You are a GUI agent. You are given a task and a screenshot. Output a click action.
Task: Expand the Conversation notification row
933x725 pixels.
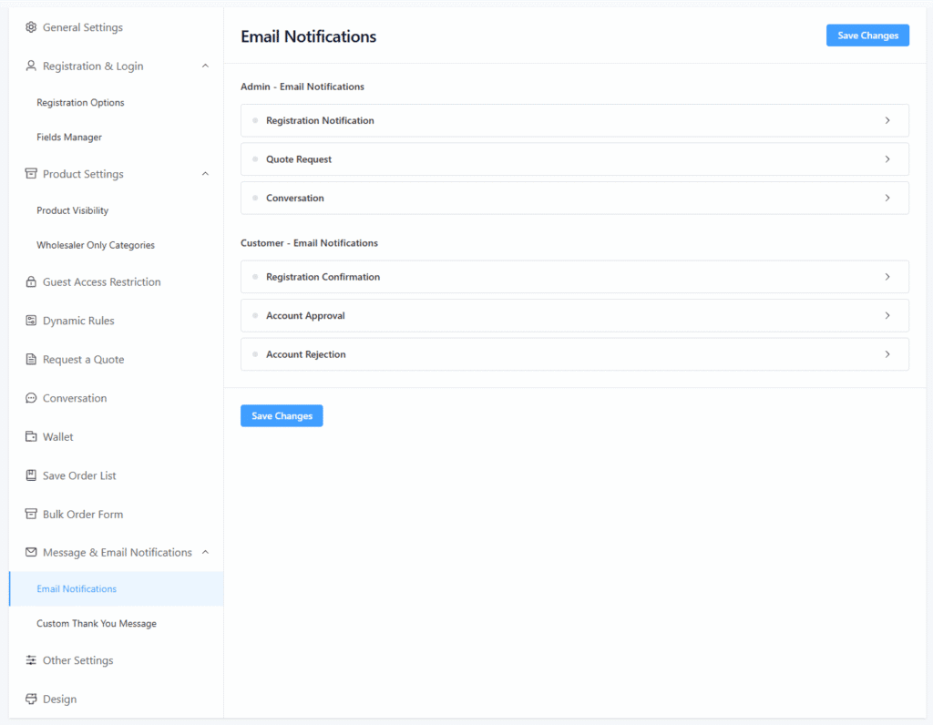pos(887,198)
